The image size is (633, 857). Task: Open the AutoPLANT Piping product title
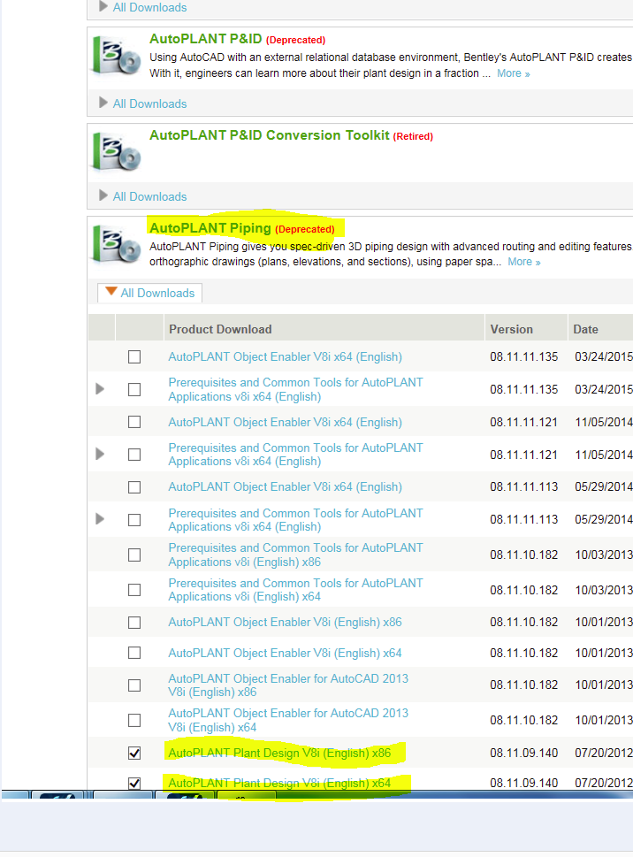point(210,228)
